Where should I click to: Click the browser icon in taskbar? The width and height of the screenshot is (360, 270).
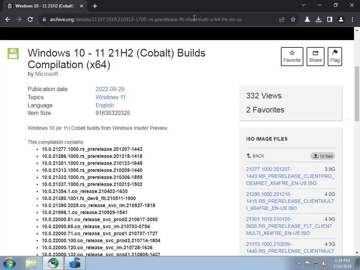point(53,263)
